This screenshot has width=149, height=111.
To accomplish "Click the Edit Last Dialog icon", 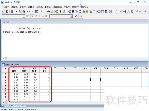I will (37, 12).
